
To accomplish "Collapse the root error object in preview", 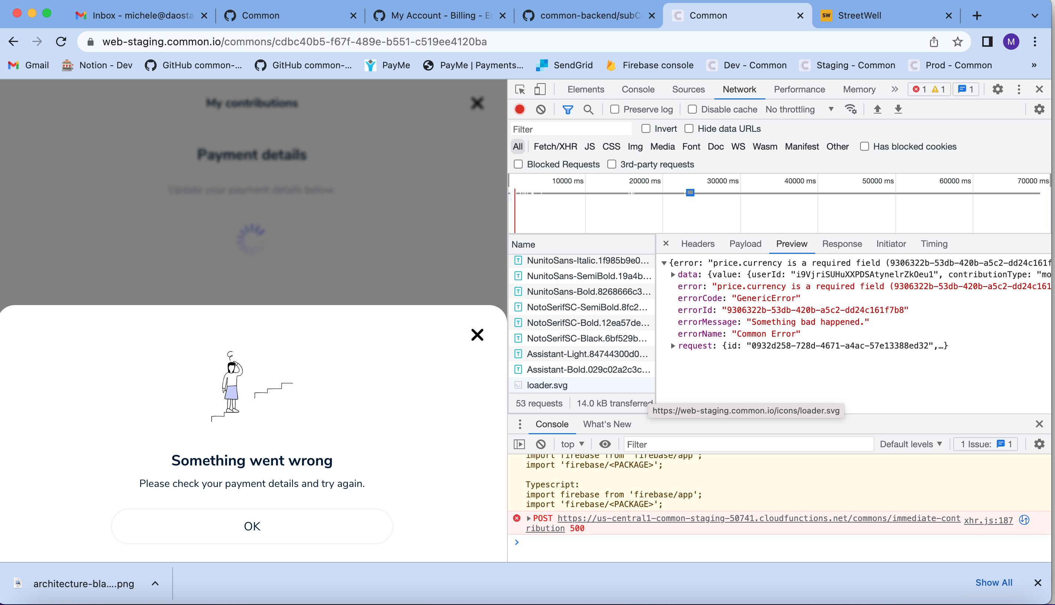I will point(664,263).
